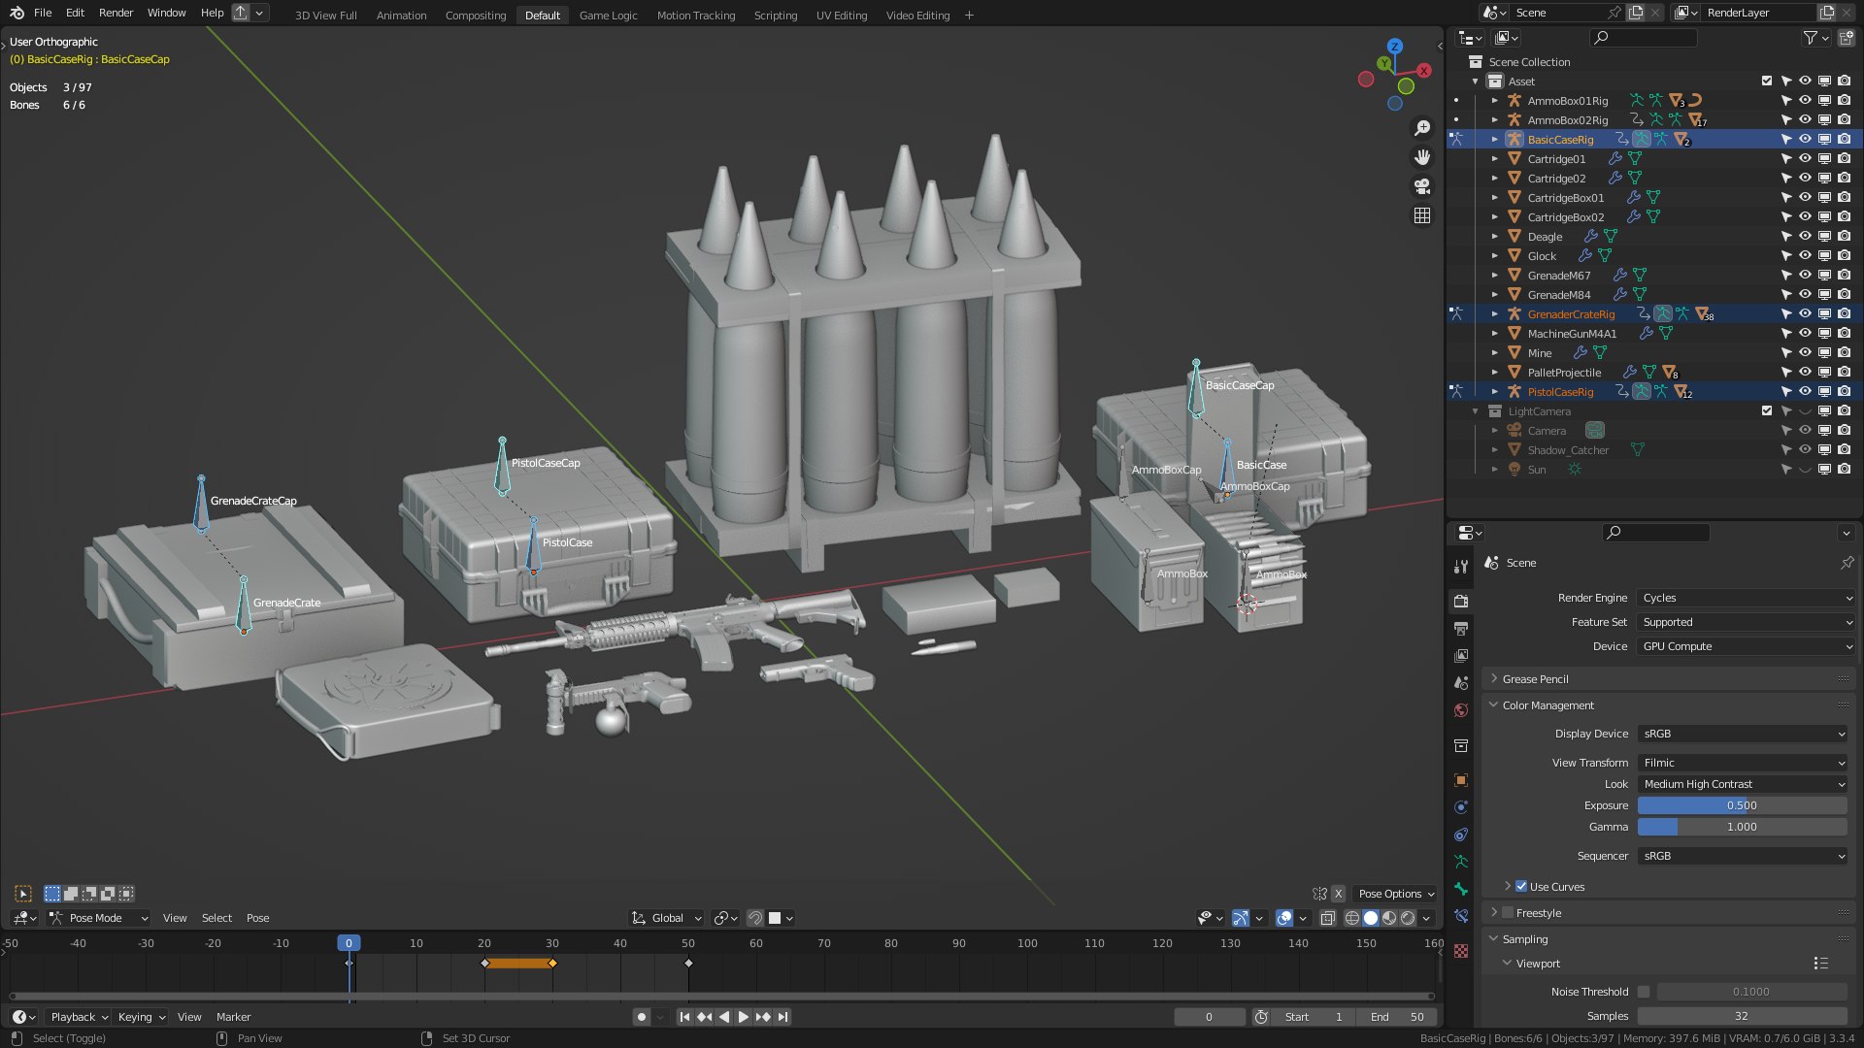Open the Object properties tab

pyautogui.click(x=1461, y=780)
